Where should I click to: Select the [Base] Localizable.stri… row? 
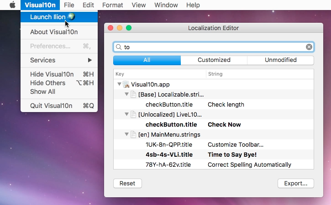pos(214,94)
